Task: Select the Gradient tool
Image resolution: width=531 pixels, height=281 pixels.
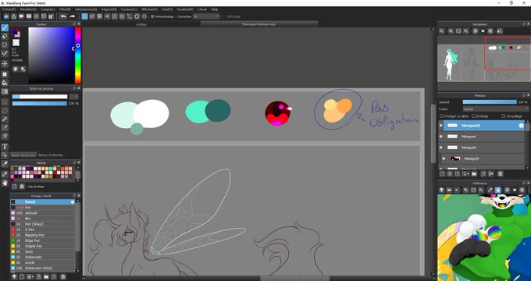Action: pos(5,91)
